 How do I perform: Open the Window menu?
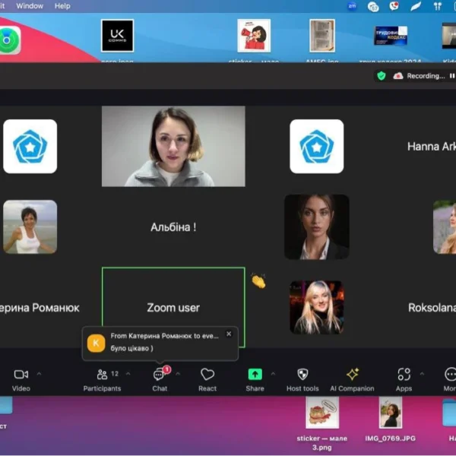tap(30, 6)
